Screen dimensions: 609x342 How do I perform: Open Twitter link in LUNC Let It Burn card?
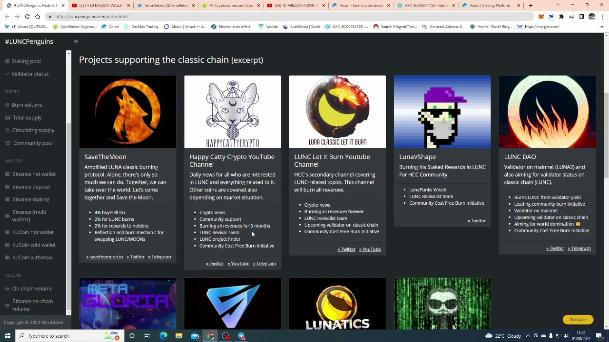click(346, 249)
